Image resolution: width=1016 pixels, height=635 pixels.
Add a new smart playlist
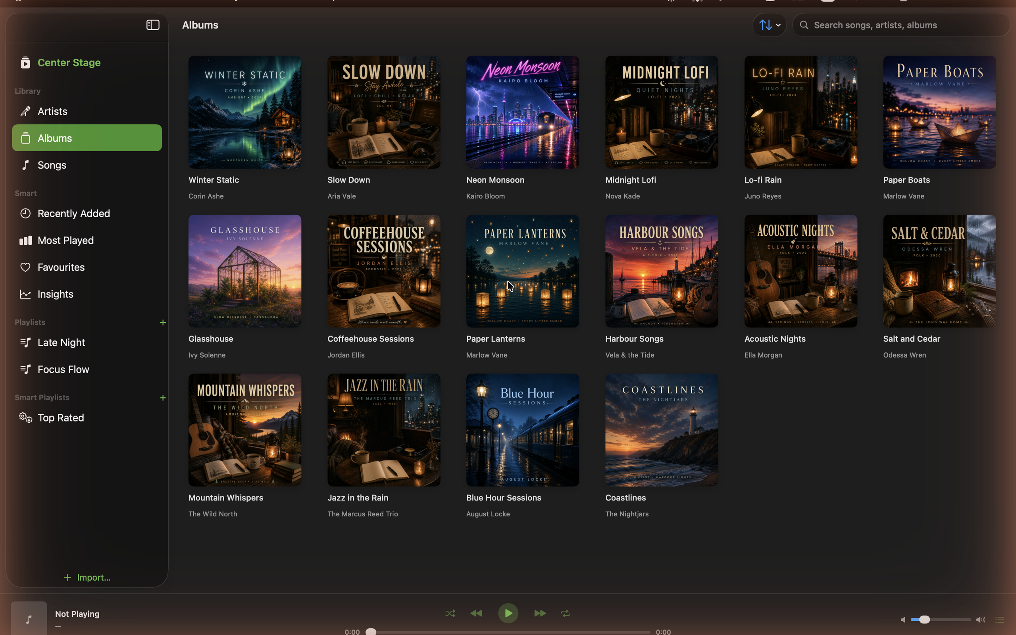point(163,398)
